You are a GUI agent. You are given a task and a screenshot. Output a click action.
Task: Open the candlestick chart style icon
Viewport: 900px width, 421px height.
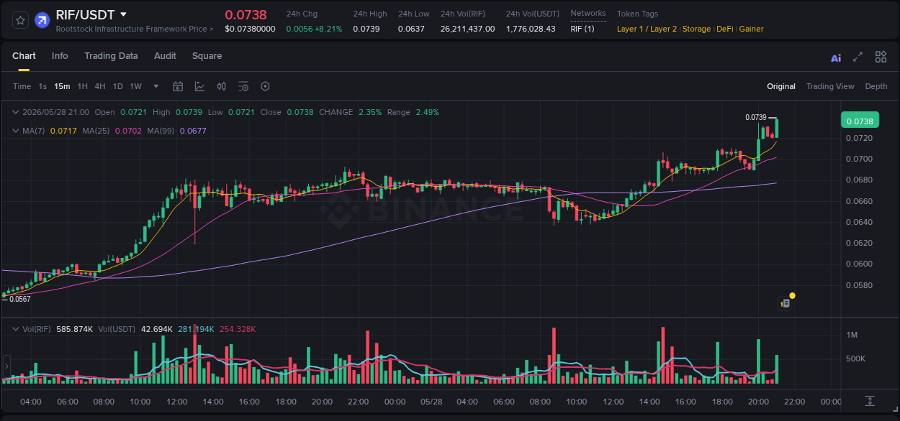click(222, 86)
